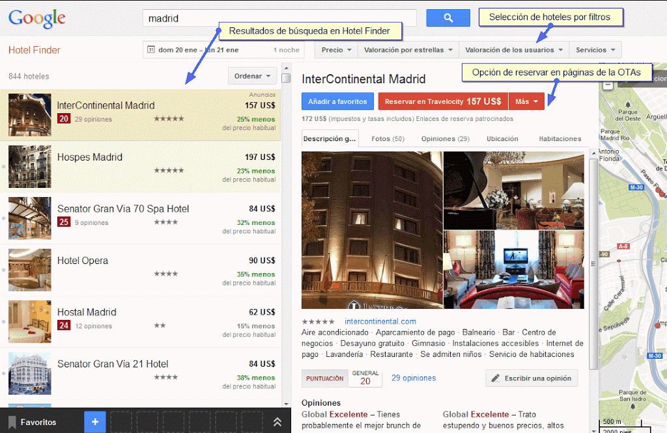Expand the favorites bar with double chevron
The height and width of the screenshot is (433, 667).
click(277, 421)
